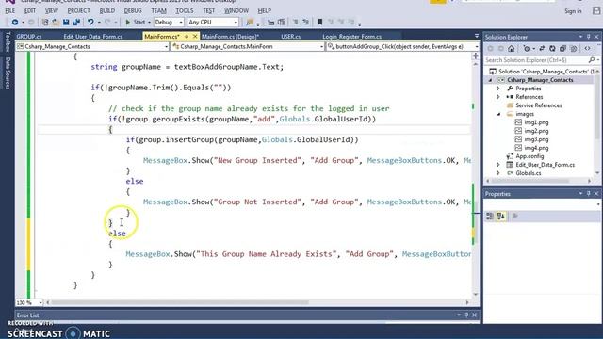Click the Sign in link
Viewport: 603px width, 339px height.
tap(573, 11)
